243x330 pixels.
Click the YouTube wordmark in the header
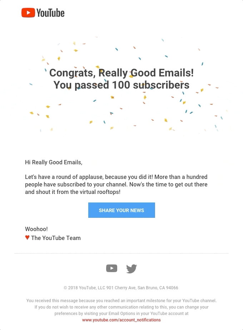(50, 13)
